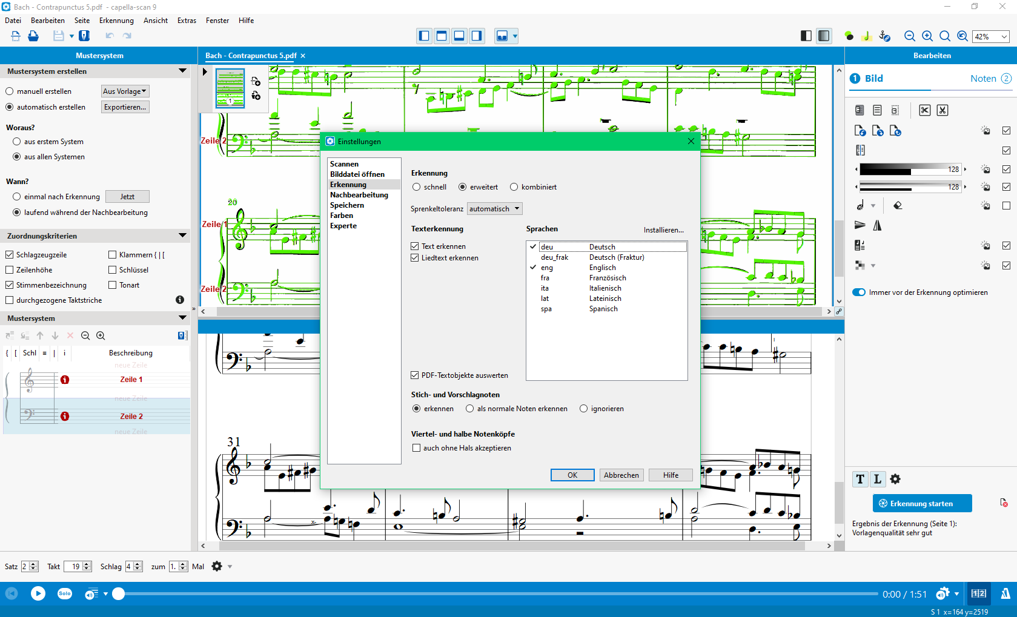Uncheck the Liedtext erkennen checkbox

415,258
